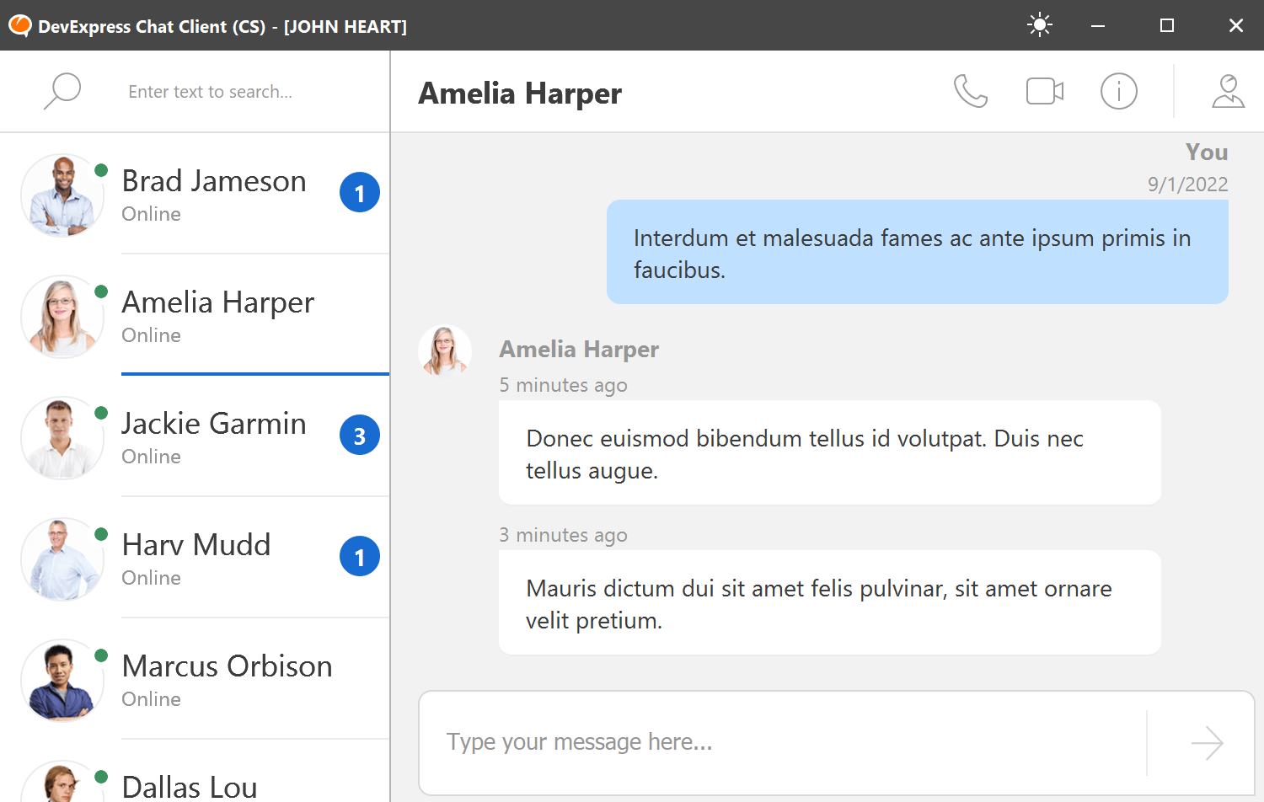Focus the contact search text field
The height and width of the screenshot is (802, 1264).
coord(244,92)
